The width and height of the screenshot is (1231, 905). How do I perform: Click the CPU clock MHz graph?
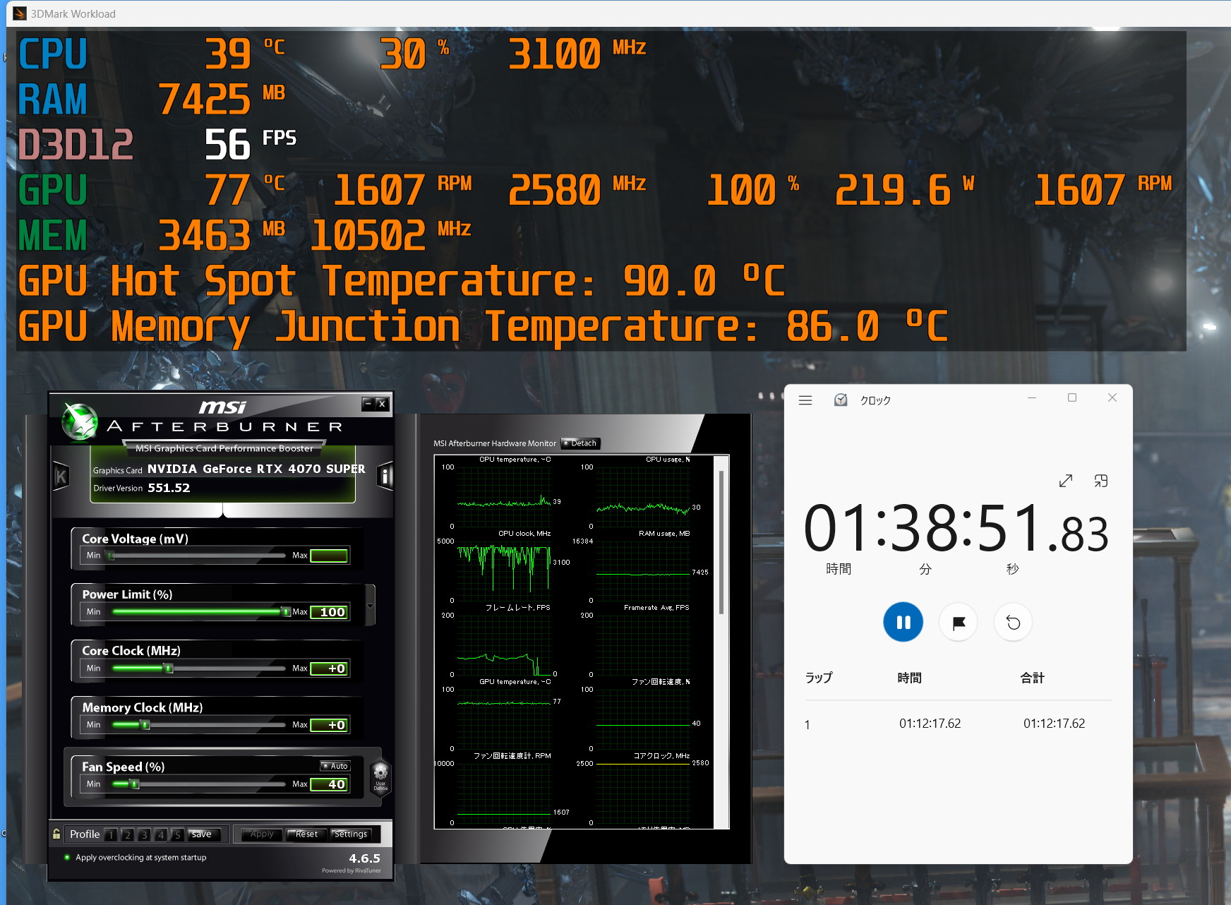click(x=504, y=570)
